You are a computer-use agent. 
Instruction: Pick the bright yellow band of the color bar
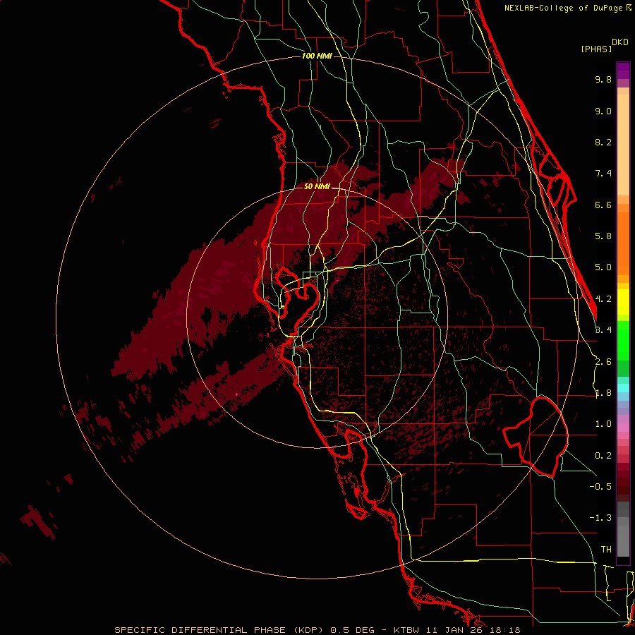[x=623, y=302]
